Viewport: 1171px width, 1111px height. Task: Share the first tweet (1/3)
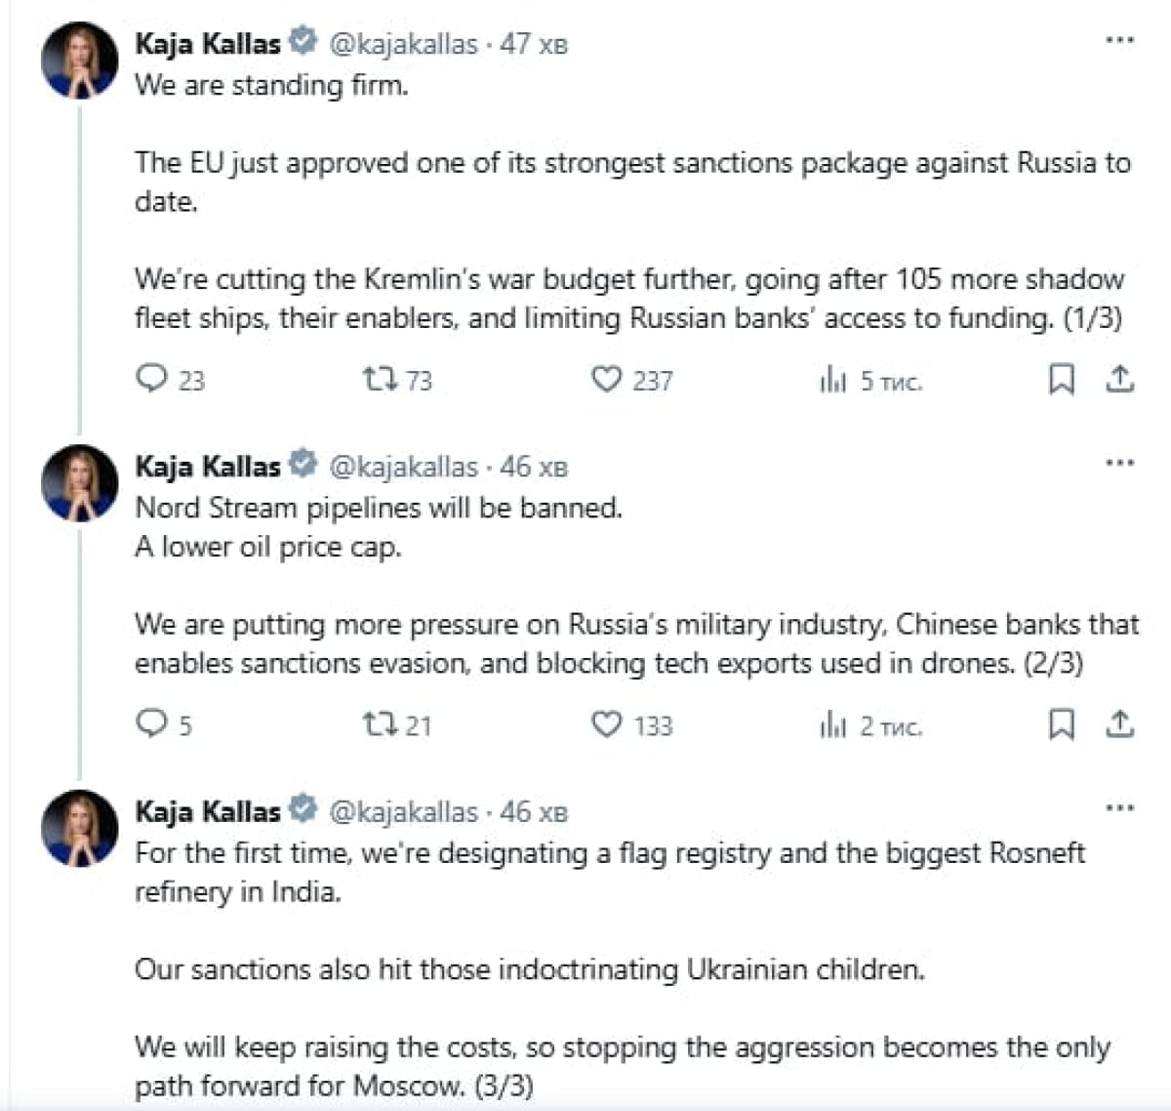pyautogui.click(x=1120, y=378)
